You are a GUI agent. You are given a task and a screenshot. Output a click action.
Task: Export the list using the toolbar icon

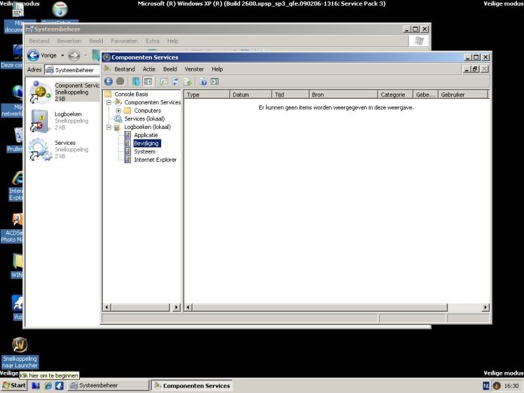point(187,81)
